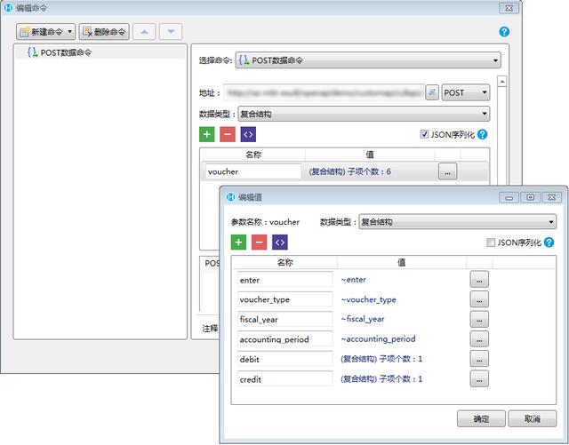Expand 数据类型 dropdown in 编辑命令 window

[x=364, y=114]
